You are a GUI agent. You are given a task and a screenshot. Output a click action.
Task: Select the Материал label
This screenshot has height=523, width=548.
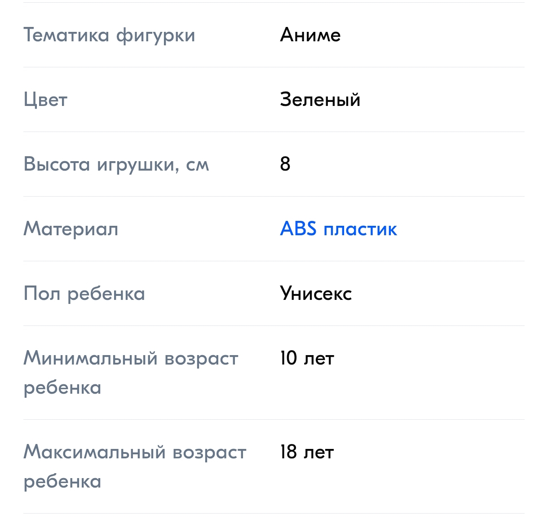tap(71, 229)
